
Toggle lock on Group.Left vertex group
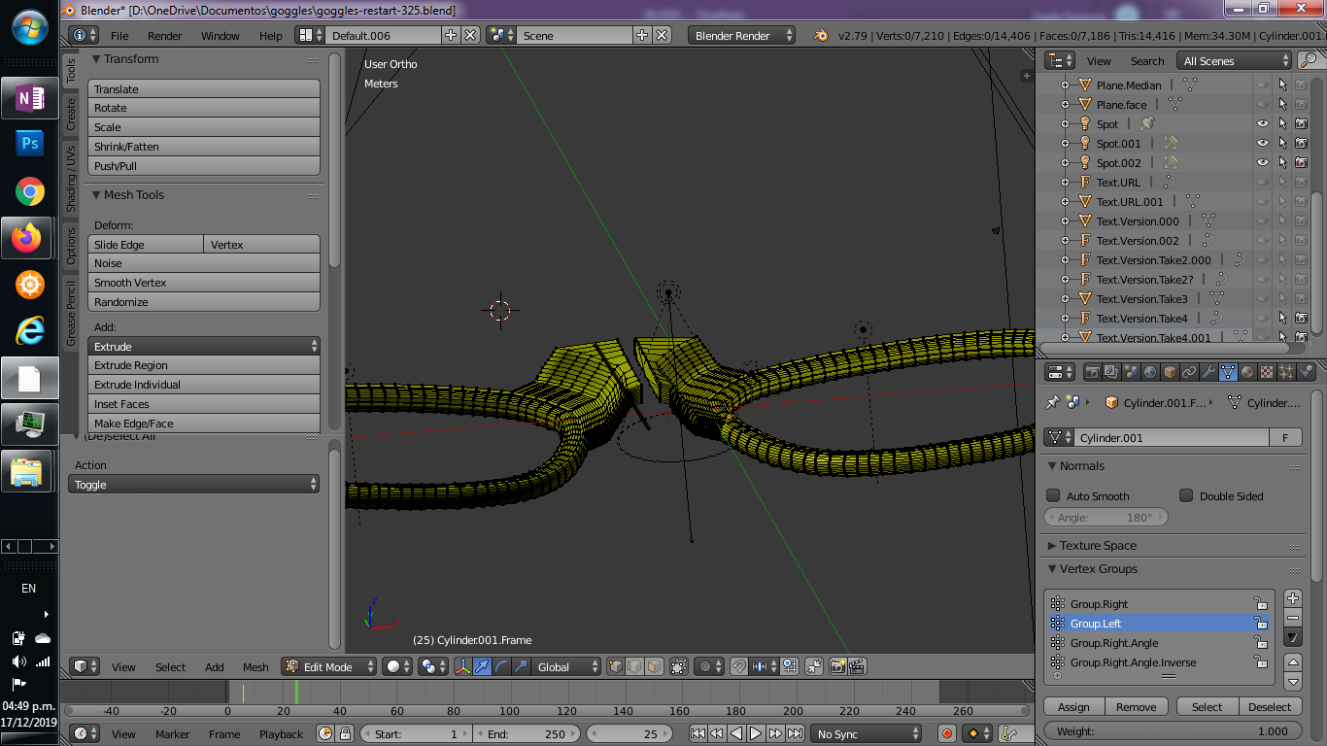point(1260,624)
